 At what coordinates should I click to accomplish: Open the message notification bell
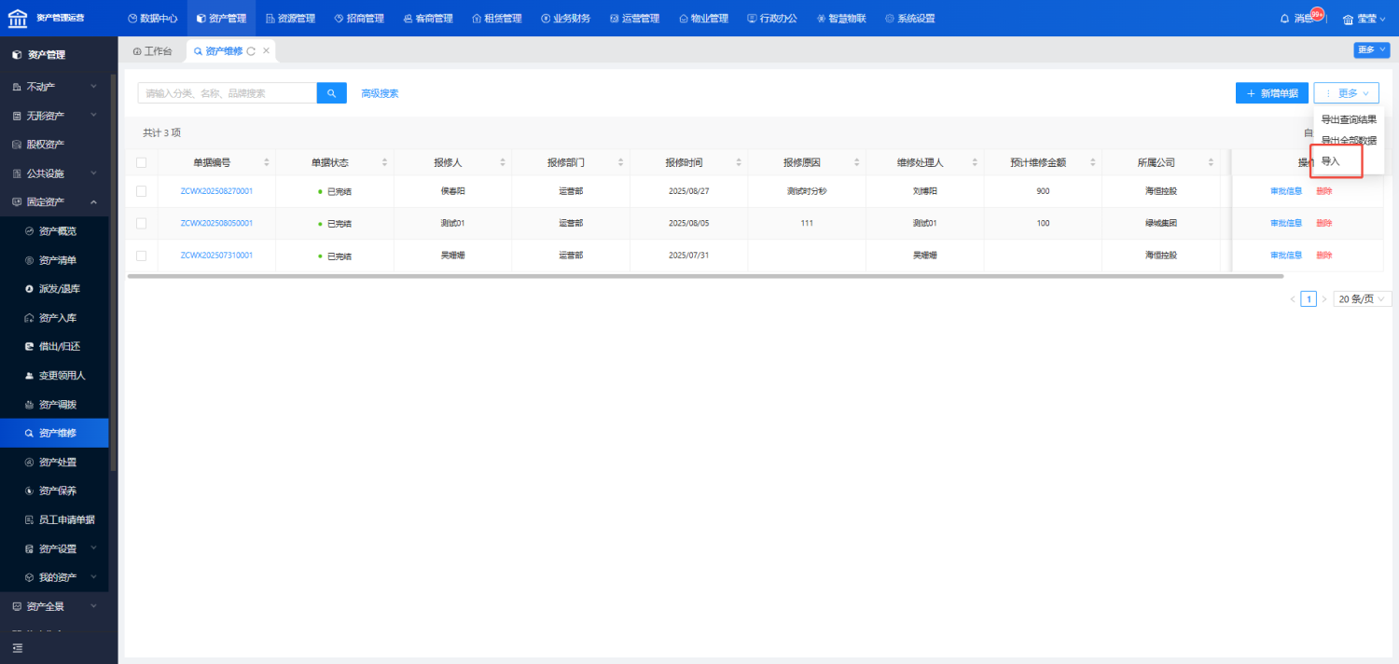1285,19
